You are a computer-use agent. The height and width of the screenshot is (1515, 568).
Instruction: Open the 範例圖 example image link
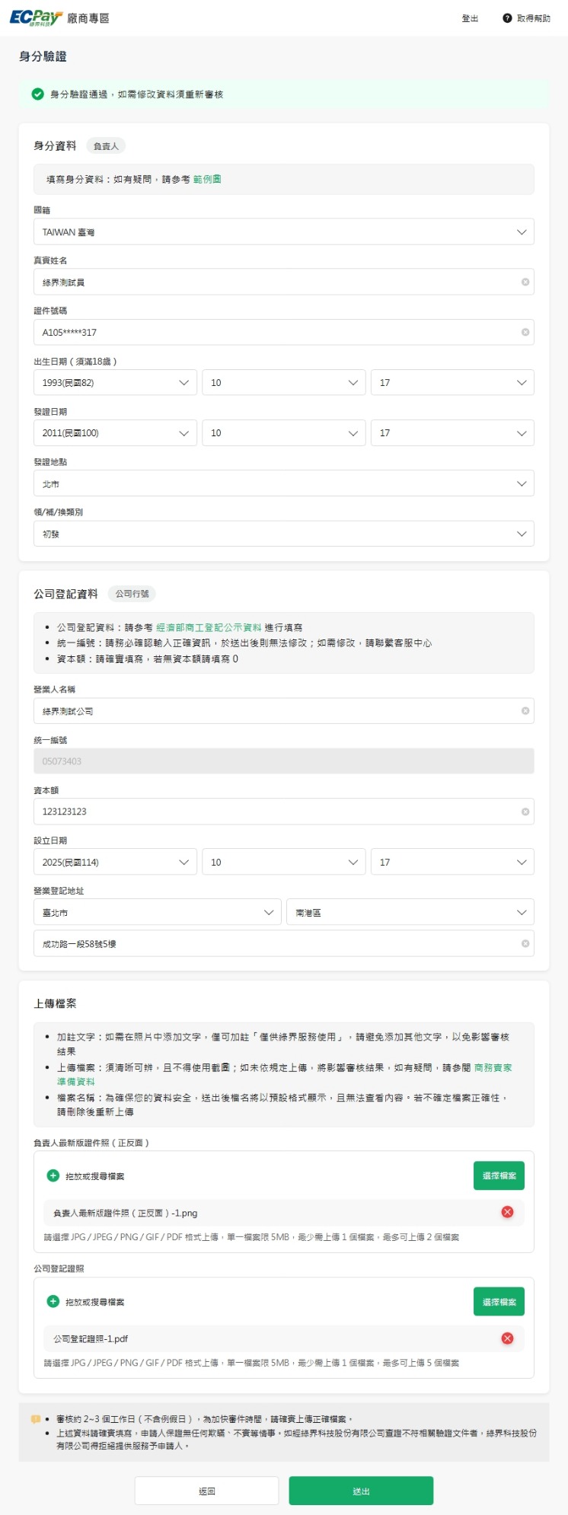pyautogui.click(x=207, y=180)
